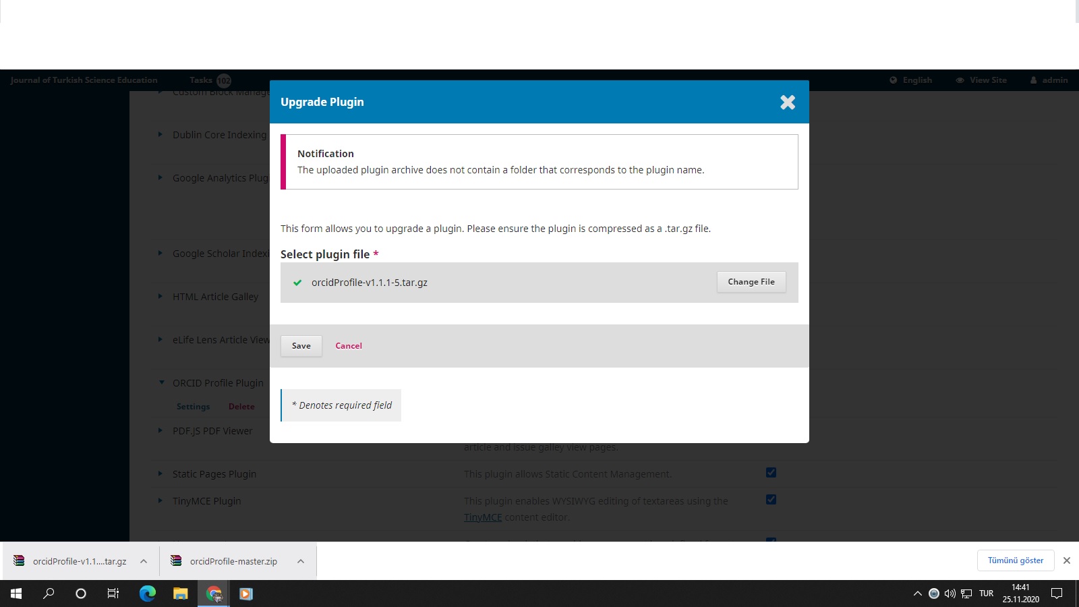Expand the Dublin Core Indexing plugin row
Image resolution: width=1079 pixels, height=607 pixels.
coord(161,134)
